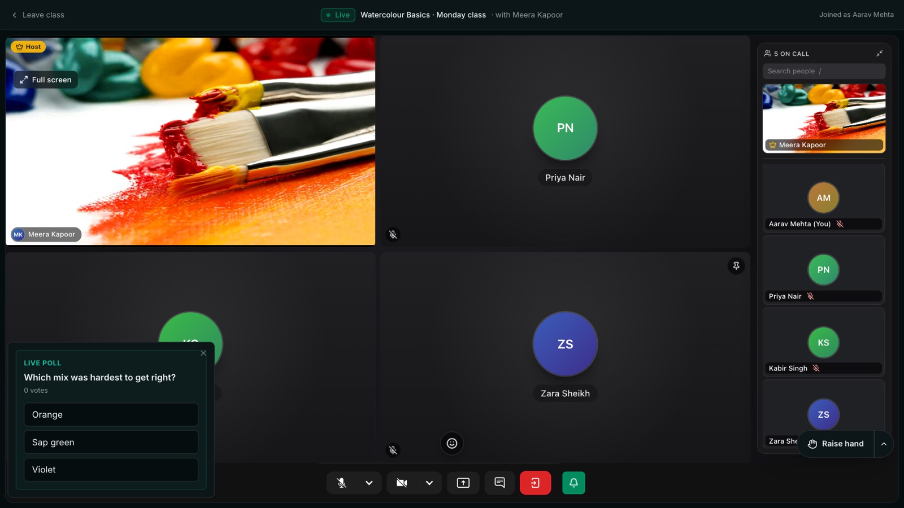The width and height of the screenshot is (904, 508).
Task: Click the "Joined as Aarav Mehta" text
Action: pyautogui.click(x=857, y=15)
